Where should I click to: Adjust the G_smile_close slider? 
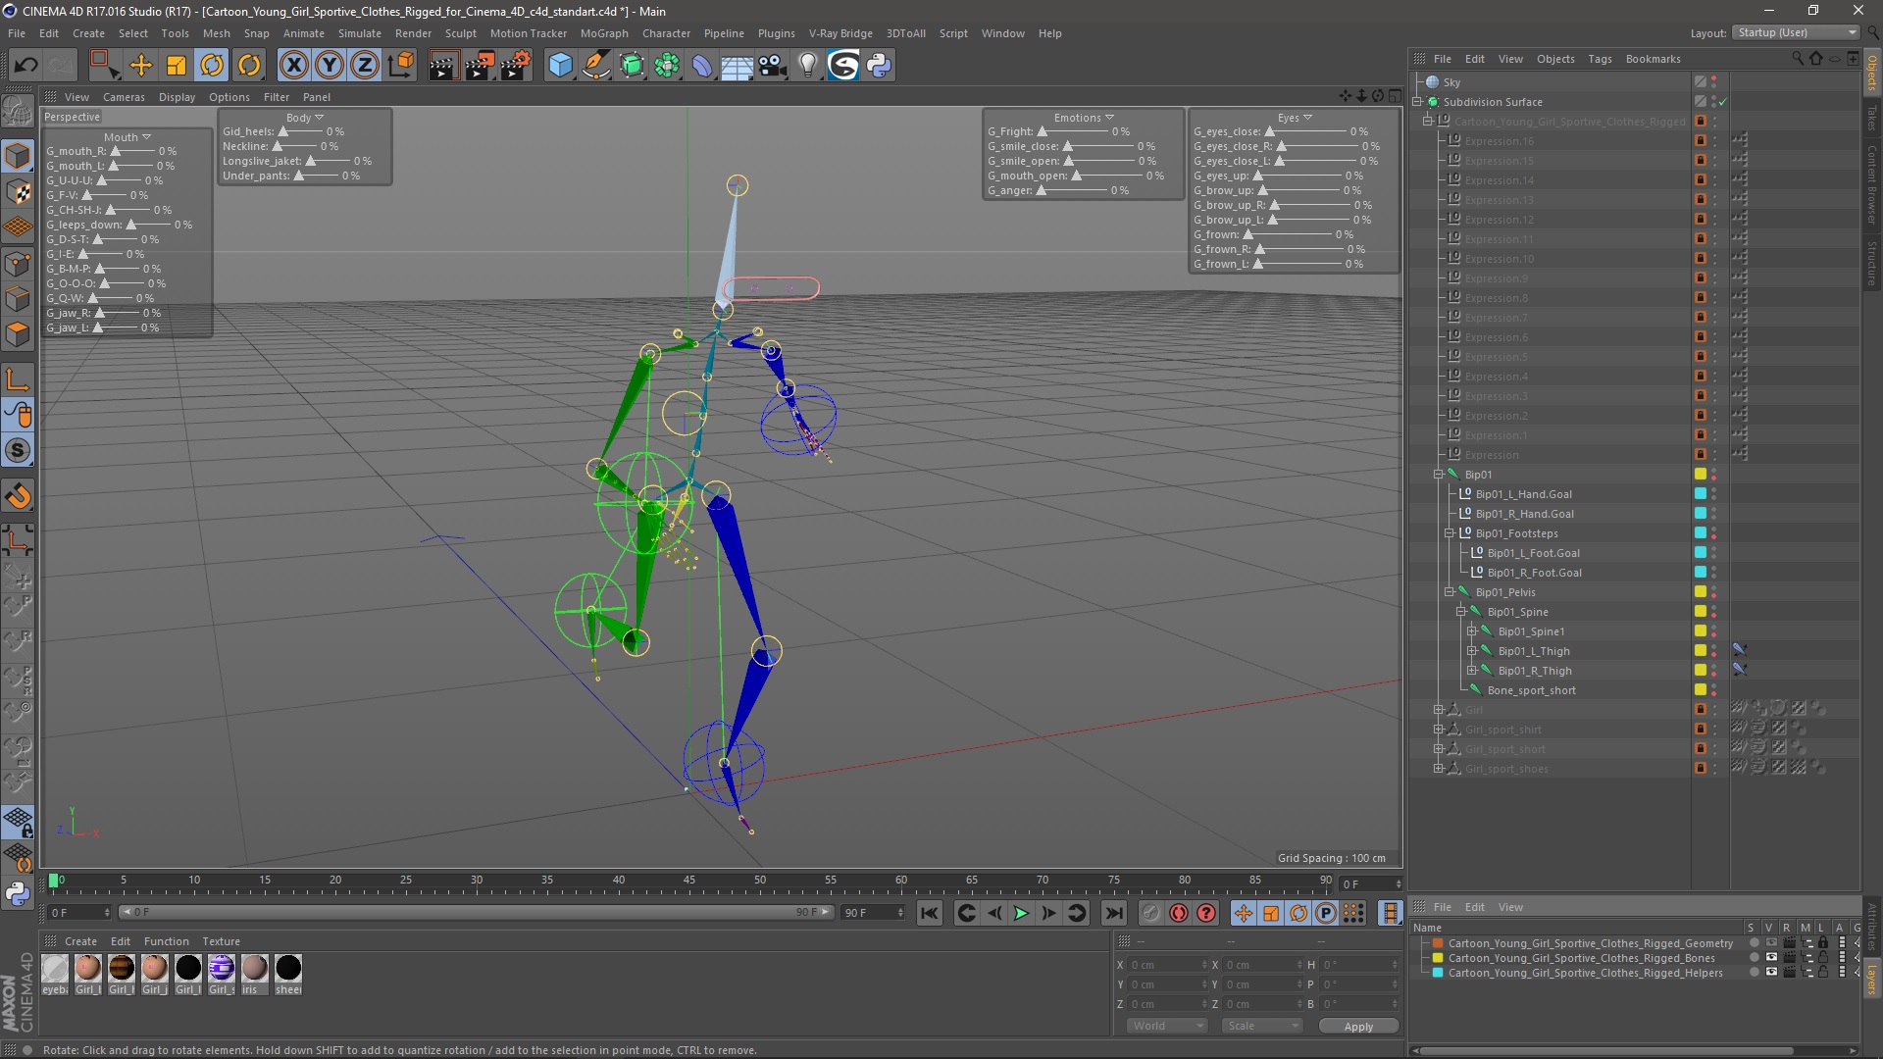pos(1069,146)
